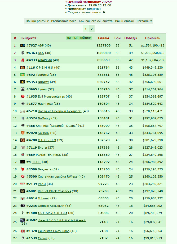
Task: Open the A&P syndicate link
Action: point(41,45)
